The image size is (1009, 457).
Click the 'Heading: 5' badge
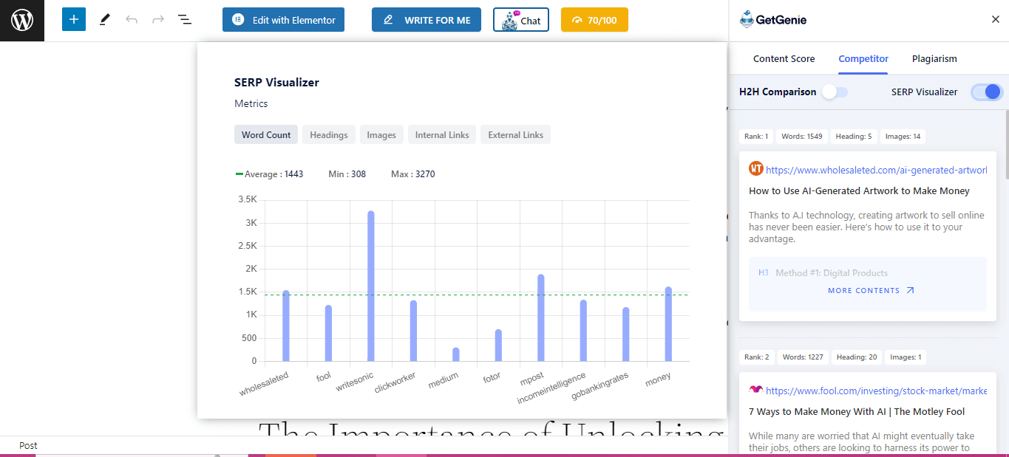coord(854,137)
